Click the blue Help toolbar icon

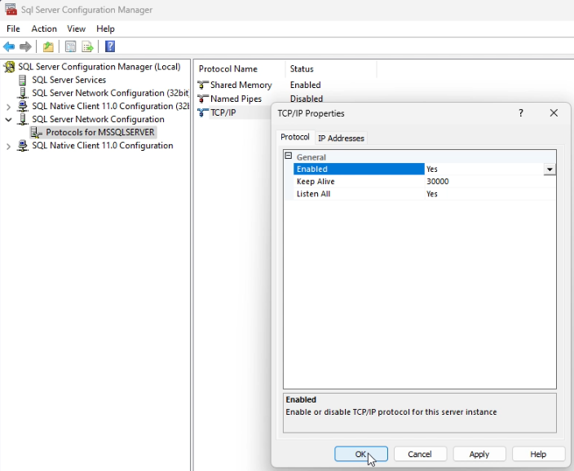tap(109, 46)
